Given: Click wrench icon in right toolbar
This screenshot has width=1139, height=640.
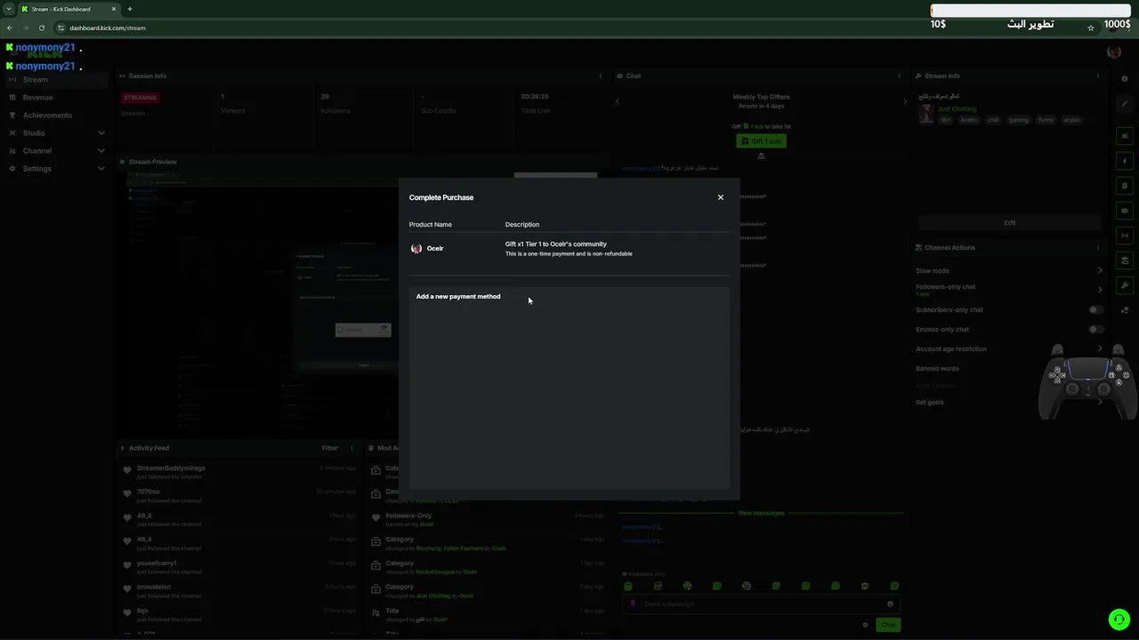Looking at the screenshot, I should click(x=1125, y=285).
